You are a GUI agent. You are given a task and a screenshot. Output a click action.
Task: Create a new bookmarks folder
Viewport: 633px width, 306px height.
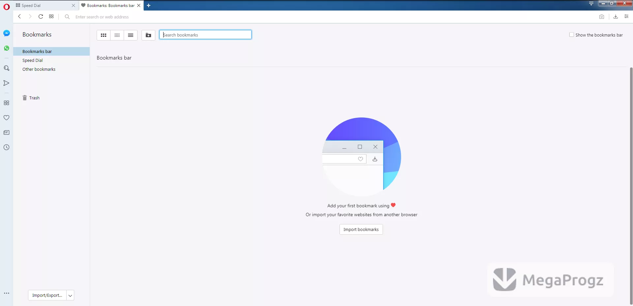pos(148,35)
